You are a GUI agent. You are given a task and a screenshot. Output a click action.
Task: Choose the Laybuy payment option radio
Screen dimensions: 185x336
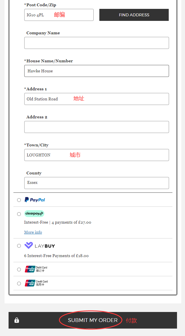pos(19,246)
